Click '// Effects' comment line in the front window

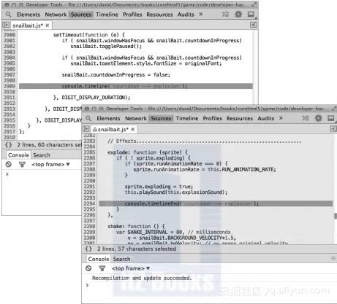pyautogui.click(x=205, y=141)
